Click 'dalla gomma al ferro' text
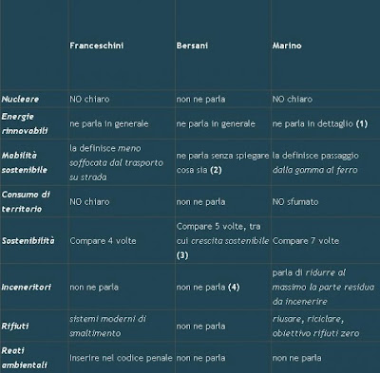380x373 pixels. coord(314,170)
